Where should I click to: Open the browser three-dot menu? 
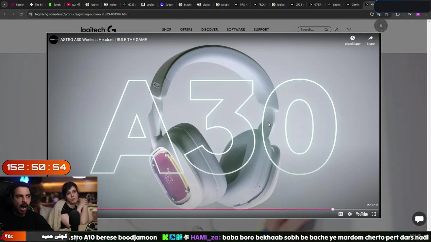point(426,14)
